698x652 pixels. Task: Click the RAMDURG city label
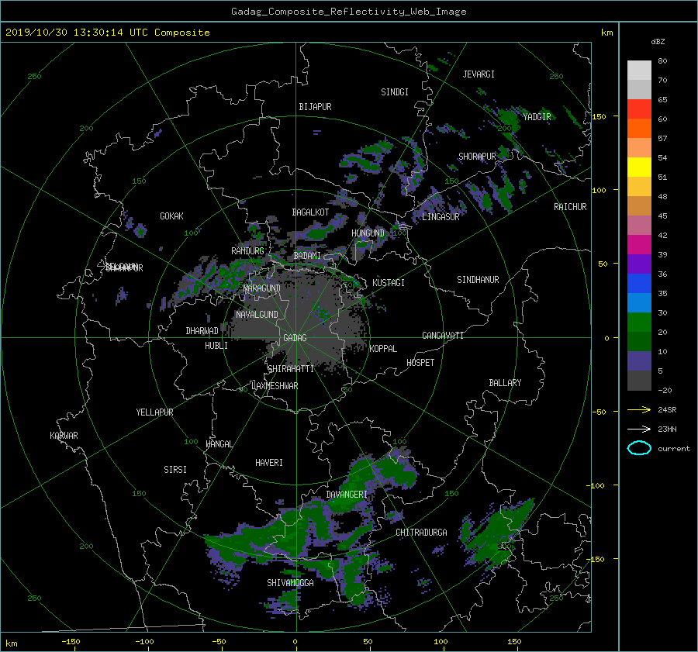247,251
